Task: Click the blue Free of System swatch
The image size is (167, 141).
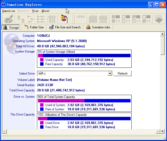Action: pyautogui.click(x=42, y=109)
